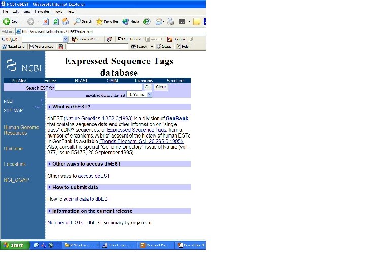Open the Tools menu
The width and height of the screenshot is (365, 274).
pos(58,11)
